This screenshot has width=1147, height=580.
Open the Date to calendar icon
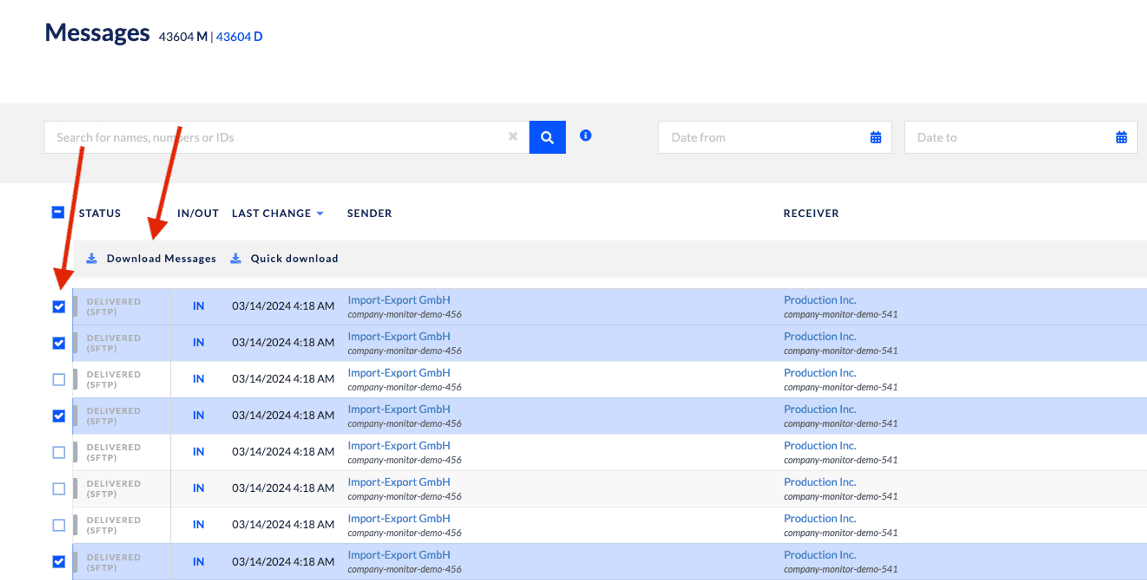pyautogui.click(x=1121, y=138)
